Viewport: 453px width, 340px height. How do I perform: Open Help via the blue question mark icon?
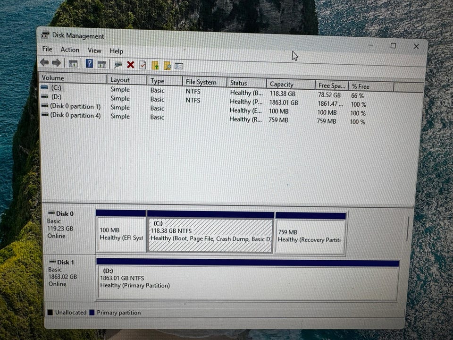coord(89,64)
